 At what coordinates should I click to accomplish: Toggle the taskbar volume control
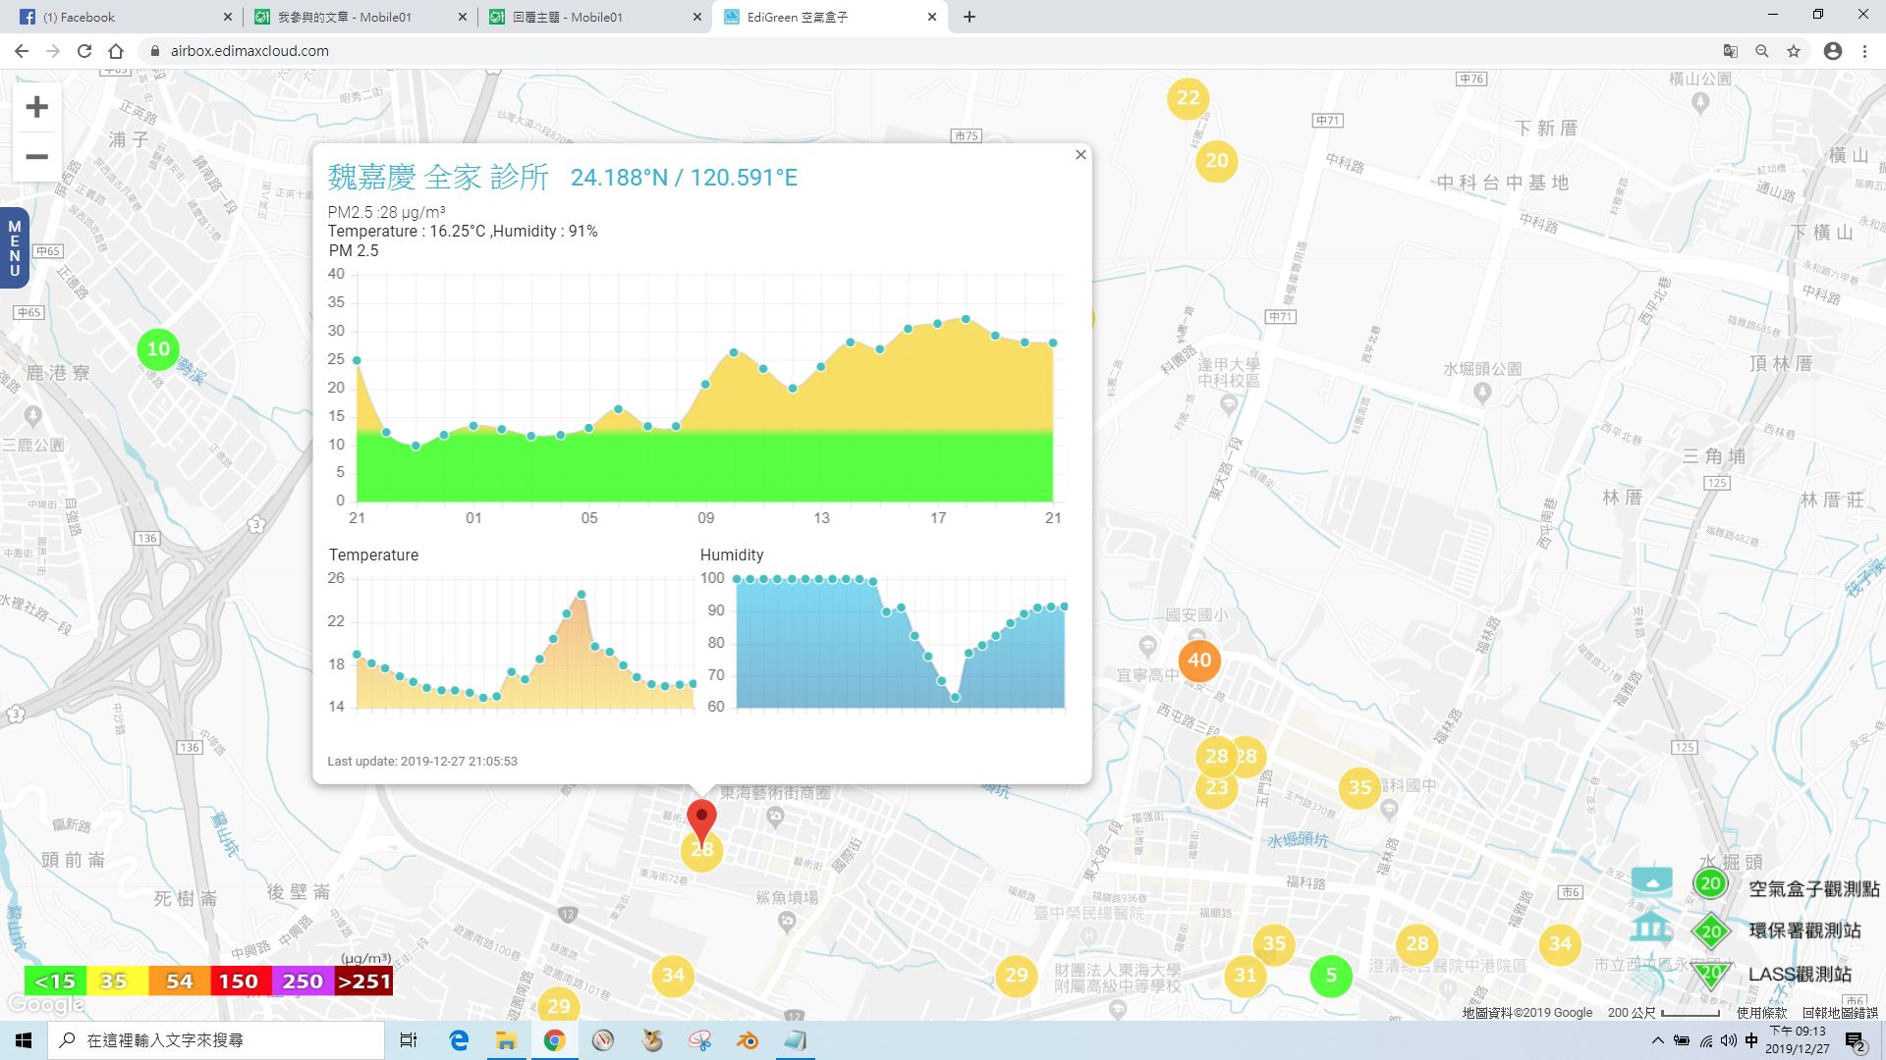tap(1729, 1040)
